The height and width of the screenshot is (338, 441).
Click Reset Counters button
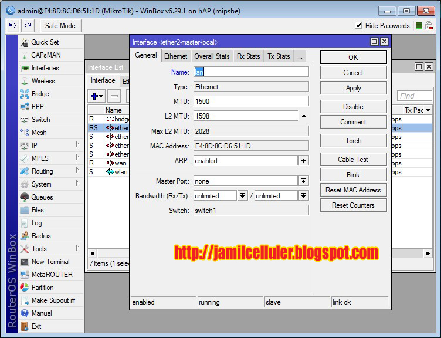pos(353,205)
